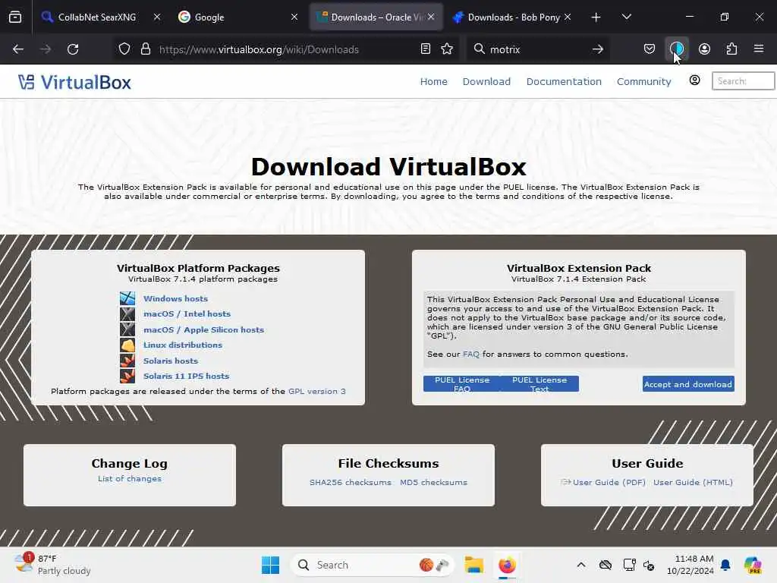Open the Solaris hosts link
777x583 pixels.
tap(171, 361)
